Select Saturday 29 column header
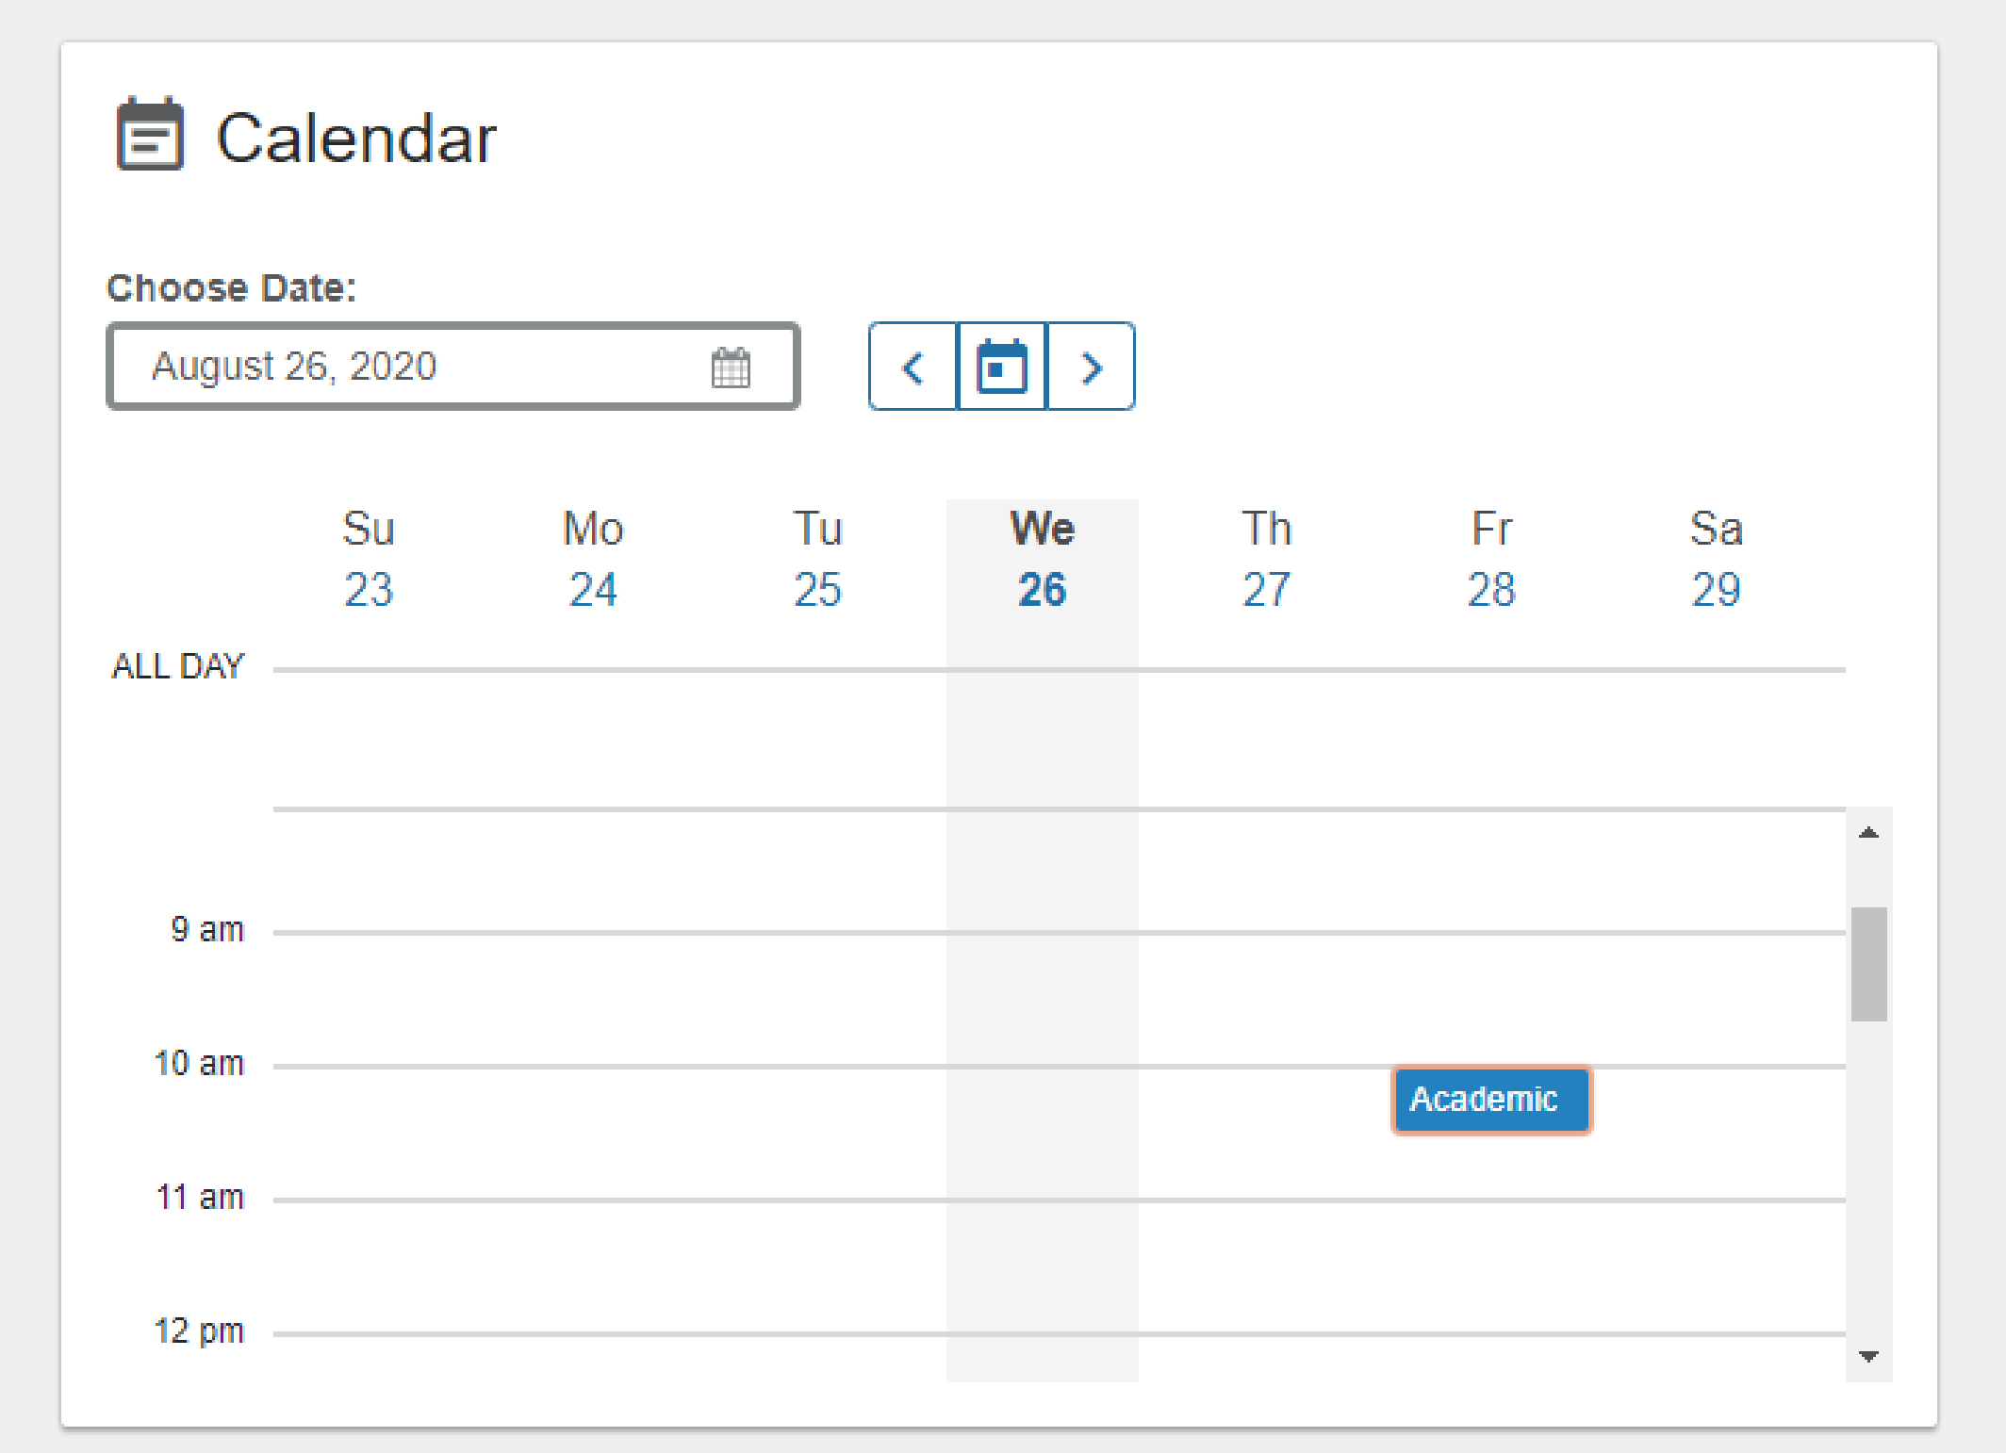 [x=1716, y=559]
